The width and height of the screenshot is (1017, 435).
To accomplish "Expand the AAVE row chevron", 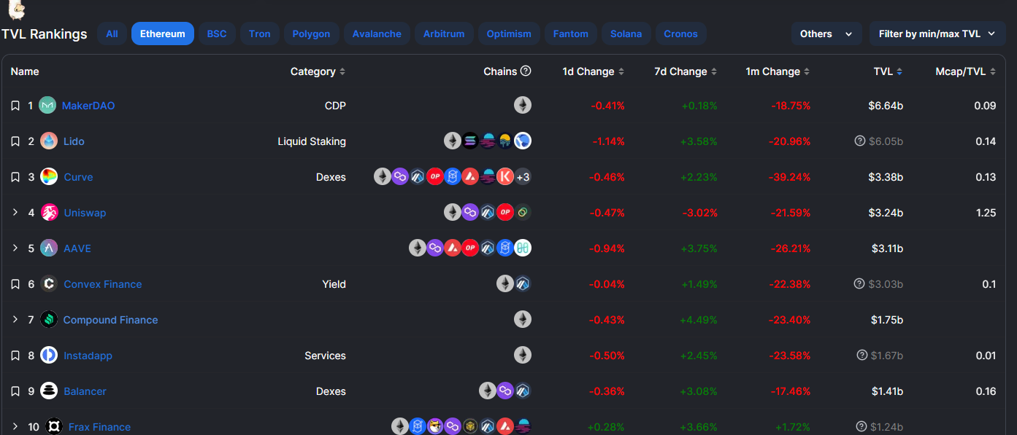I will click(15, 248).
